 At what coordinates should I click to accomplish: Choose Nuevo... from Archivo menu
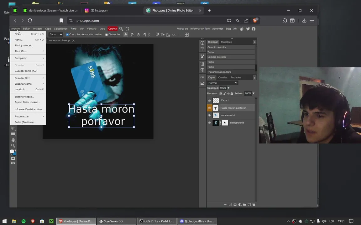(x=28, y=34)
